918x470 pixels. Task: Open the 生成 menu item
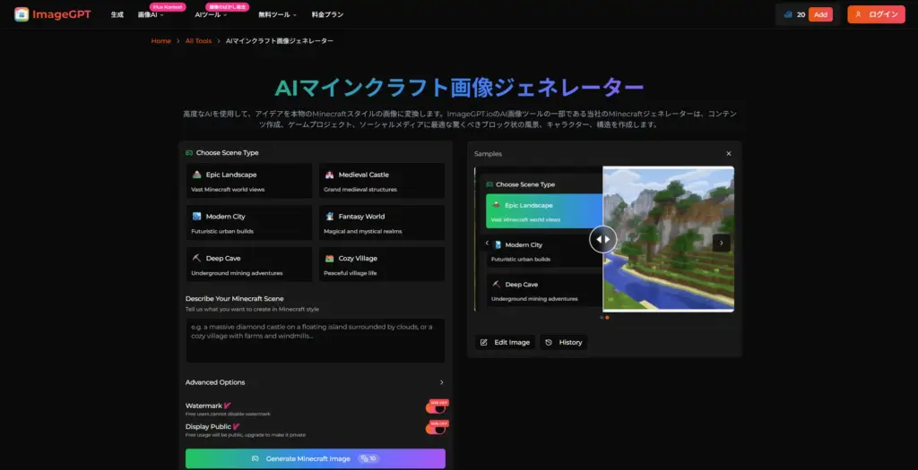pos(117,14)
